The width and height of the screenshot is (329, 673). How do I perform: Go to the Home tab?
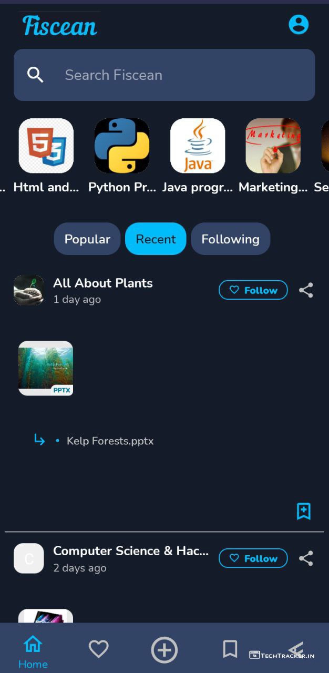point(33,651)
